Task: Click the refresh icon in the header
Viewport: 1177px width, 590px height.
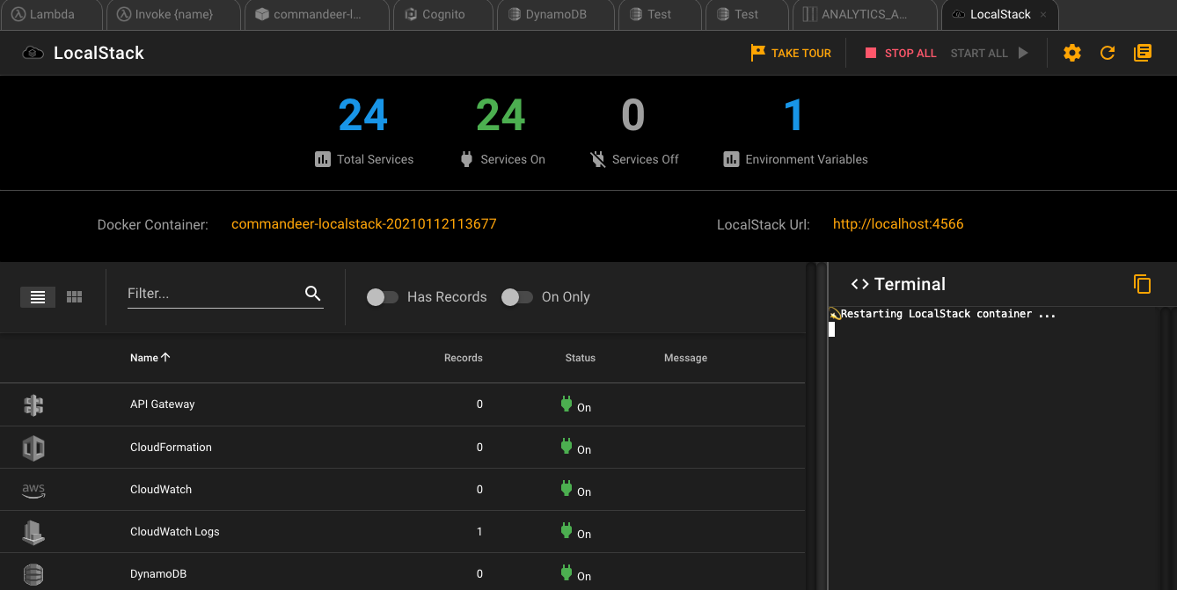Action: [x=1108, y=53]
